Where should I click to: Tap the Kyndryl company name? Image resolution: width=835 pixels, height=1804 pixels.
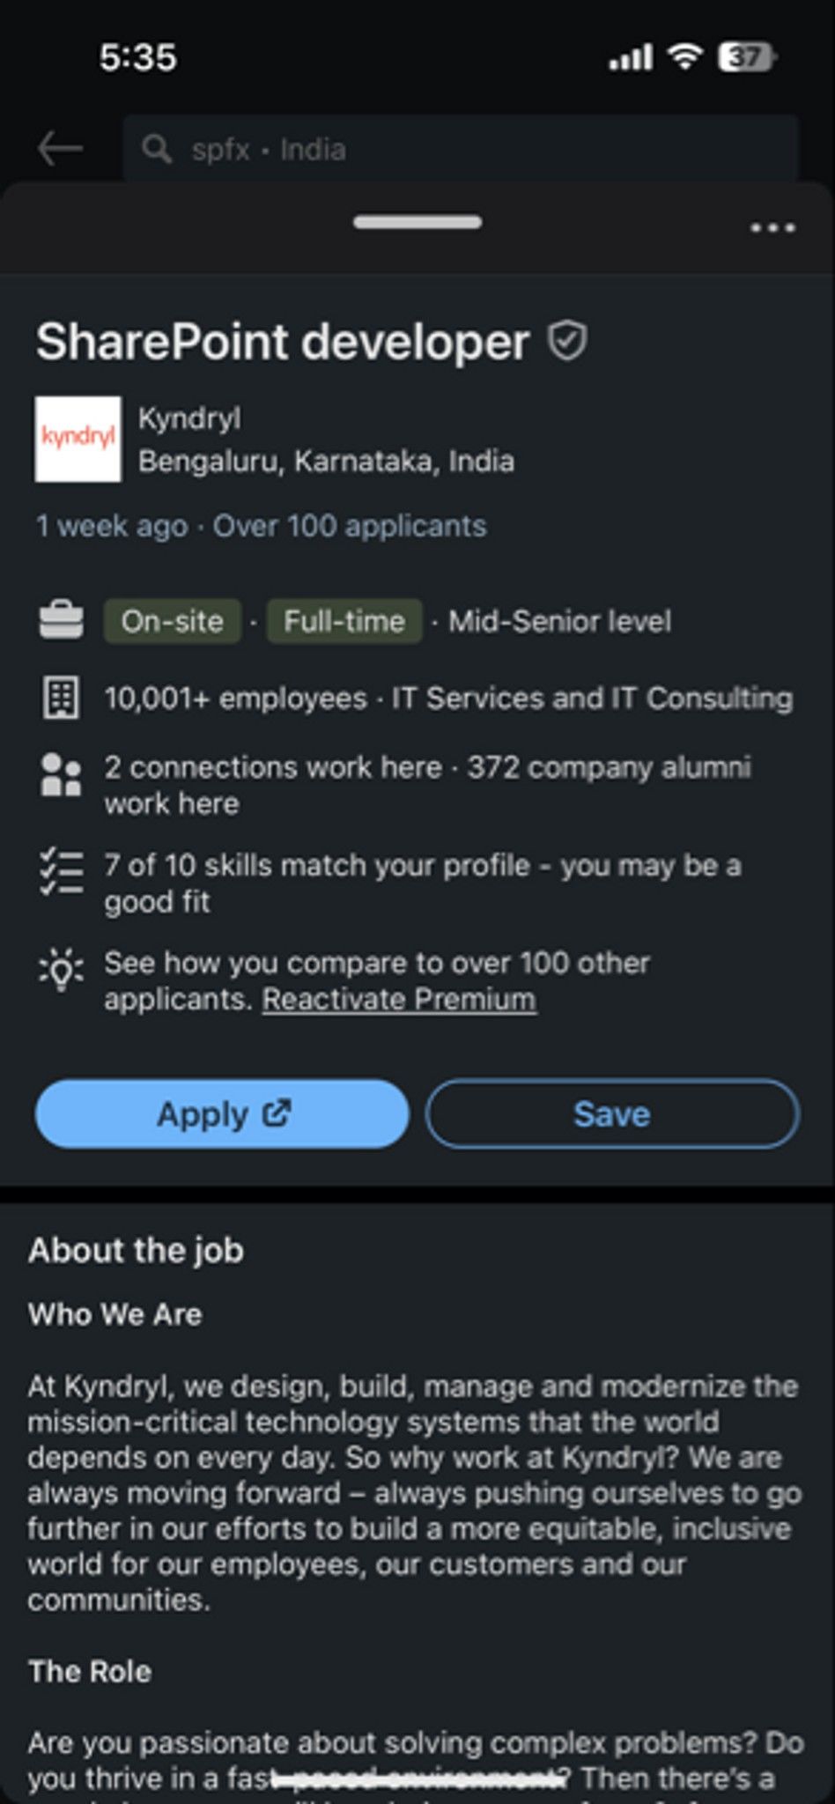(x=189, y=418)
